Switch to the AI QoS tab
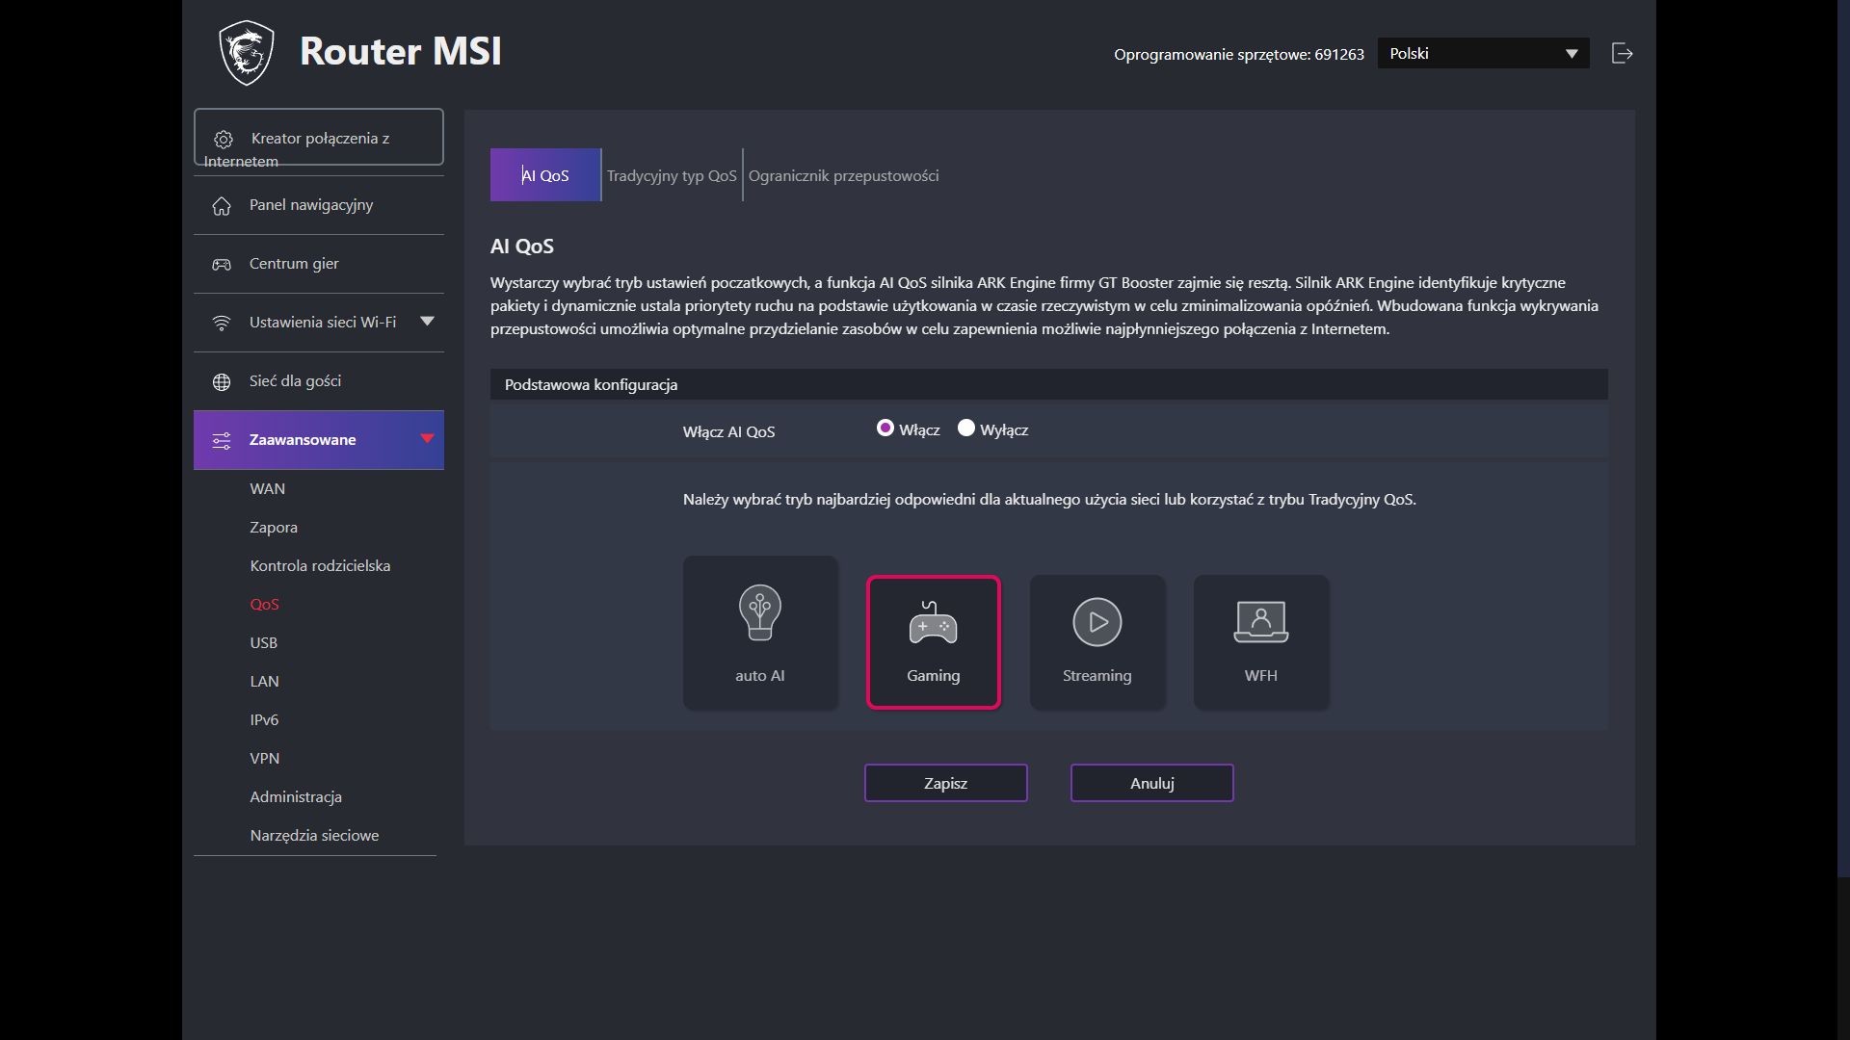The height and width of the screenshot is (1040, 1850). coord(545,175)
